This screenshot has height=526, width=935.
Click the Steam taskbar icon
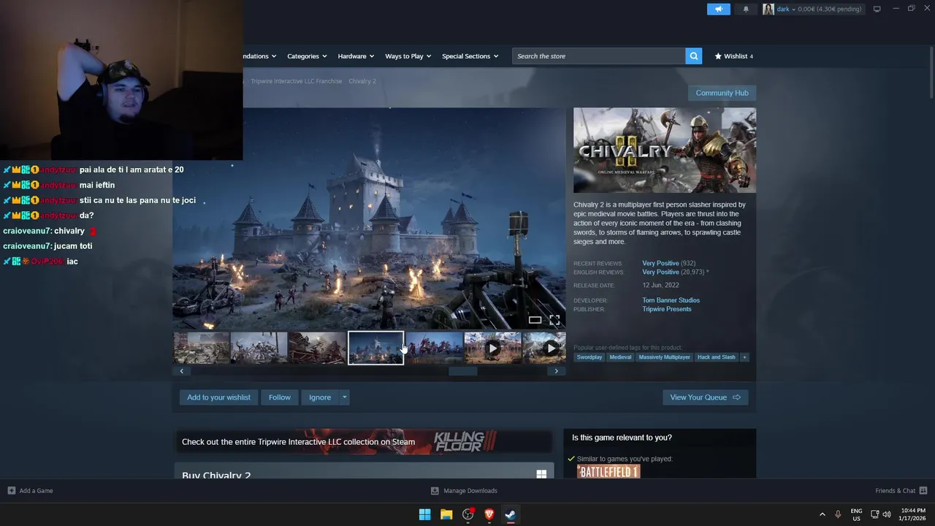(x=511, y=514)
